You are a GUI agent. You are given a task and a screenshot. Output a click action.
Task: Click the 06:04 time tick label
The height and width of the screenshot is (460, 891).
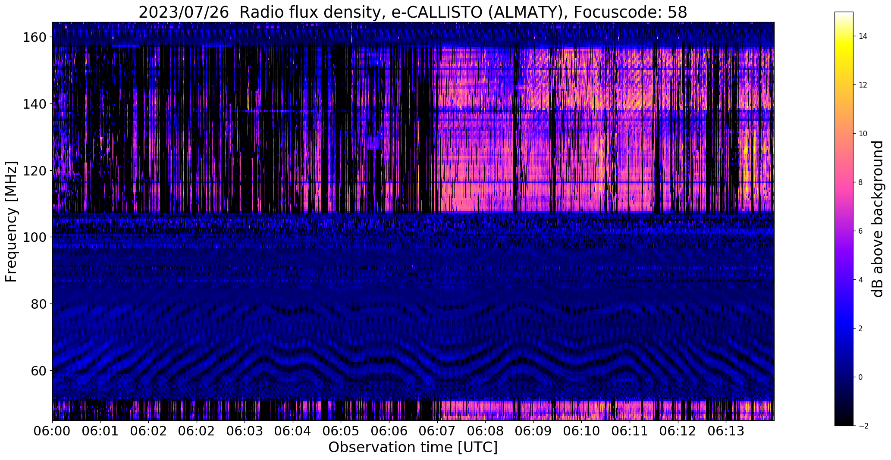[x=293, y=431]
